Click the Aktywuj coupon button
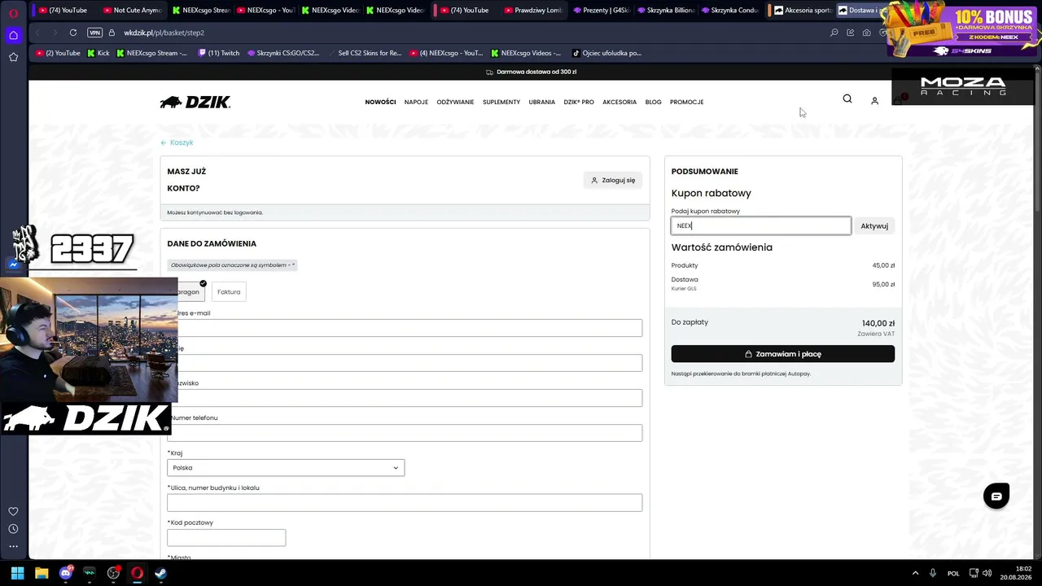The image size is (1042, 586). [874, 225]
